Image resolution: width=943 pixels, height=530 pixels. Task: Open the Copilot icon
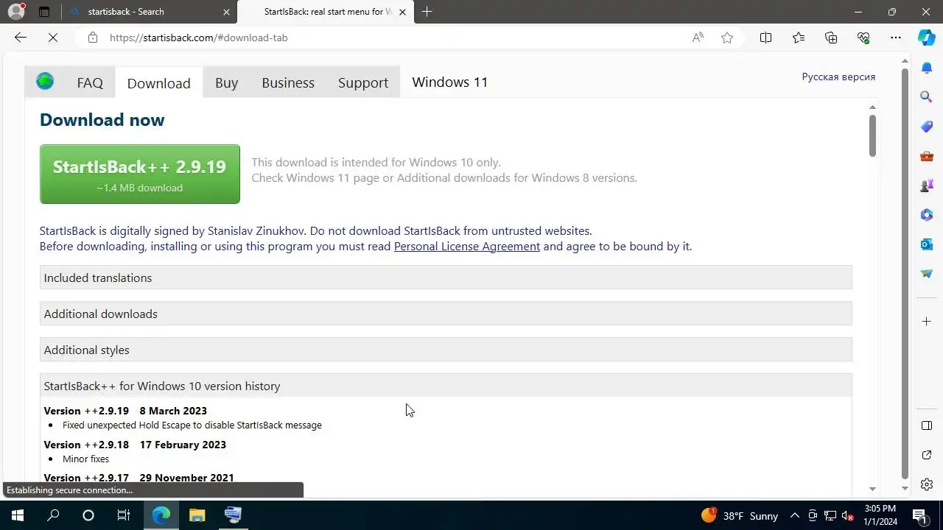[927, 38]
